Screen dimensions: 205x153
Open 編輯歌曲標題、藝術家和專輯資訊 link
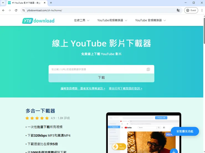pyautogui.click(x=83, y=88)
